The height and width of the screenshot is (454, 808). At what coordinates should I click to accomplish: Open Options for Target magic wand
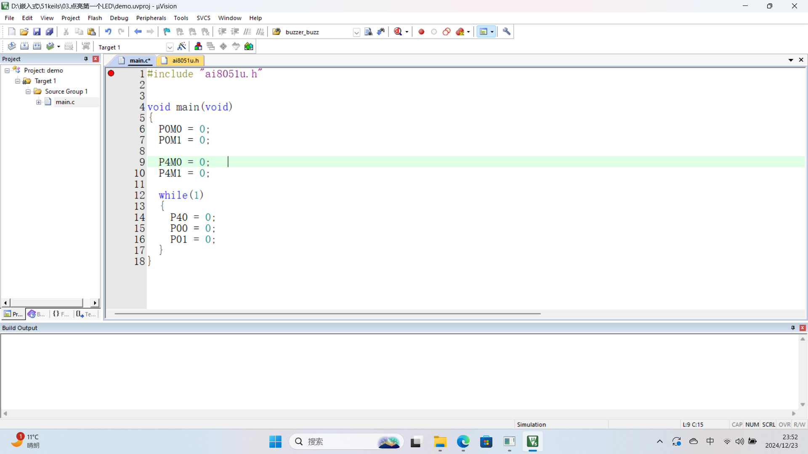click(x=182, y=46)
